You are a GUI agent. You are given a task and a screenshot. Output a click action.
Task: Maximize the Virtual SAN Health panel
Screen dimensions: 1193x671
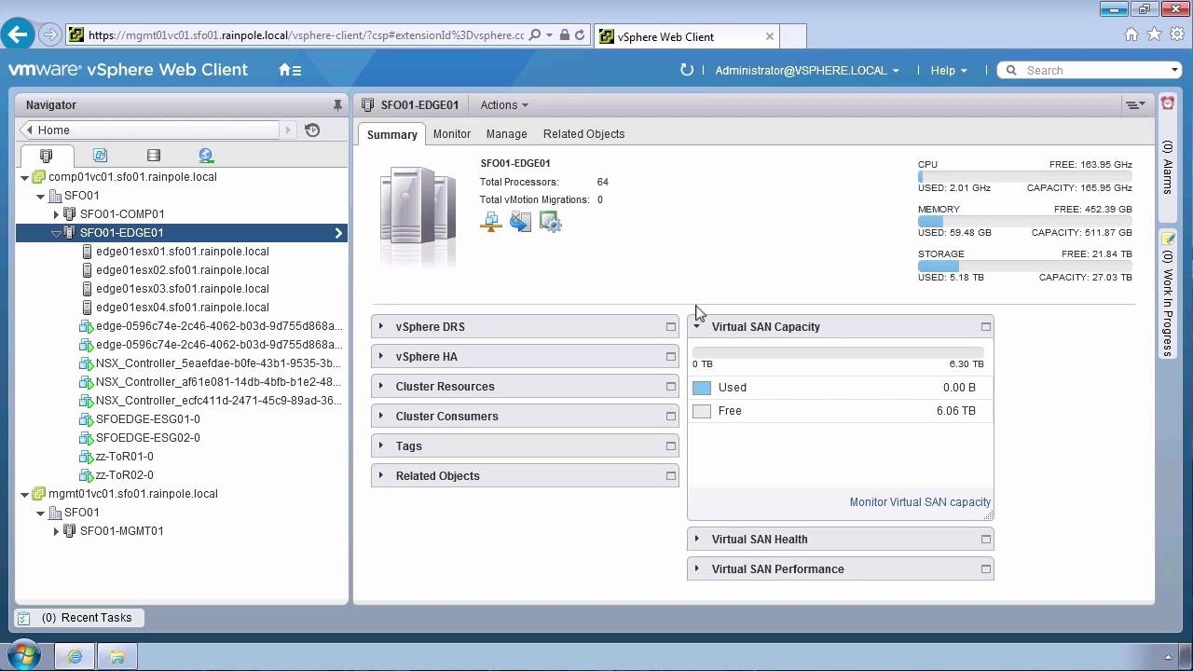985,539
